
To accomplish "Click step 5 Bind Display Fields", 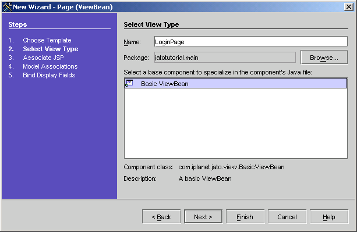I will click(x=49, y=75).
